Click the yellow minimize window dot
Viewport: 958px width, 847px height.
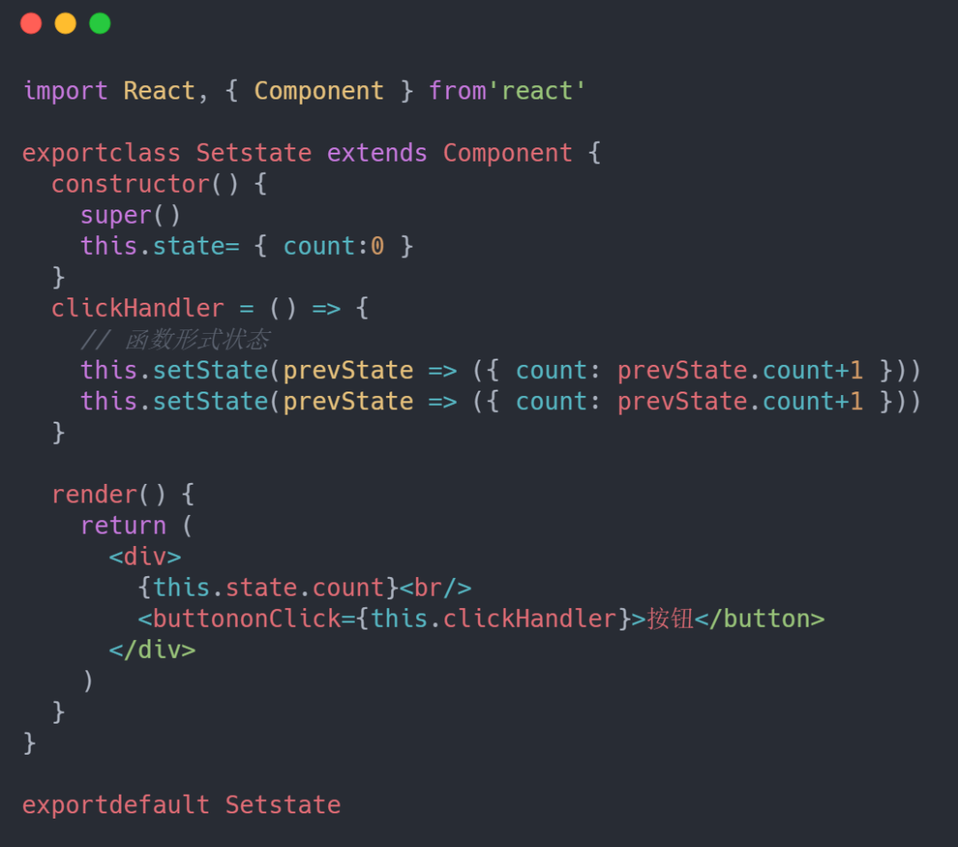pos(66,23)
